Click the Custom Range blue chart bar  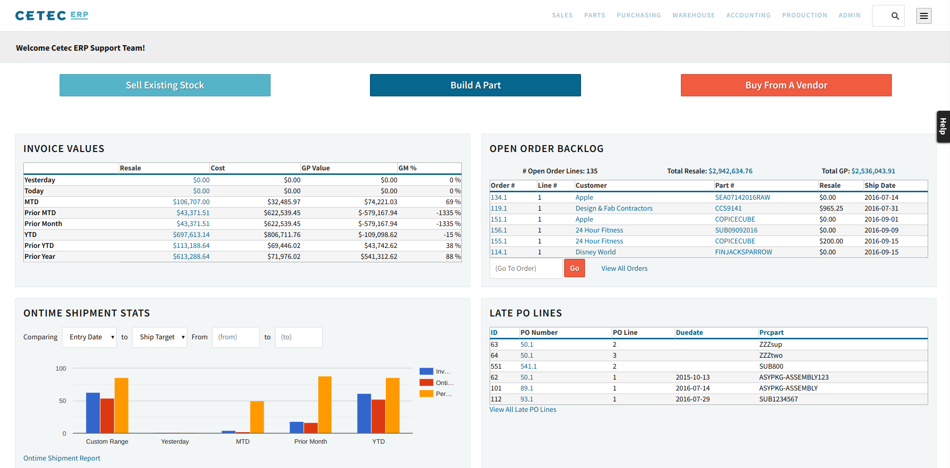click(93, 413)
